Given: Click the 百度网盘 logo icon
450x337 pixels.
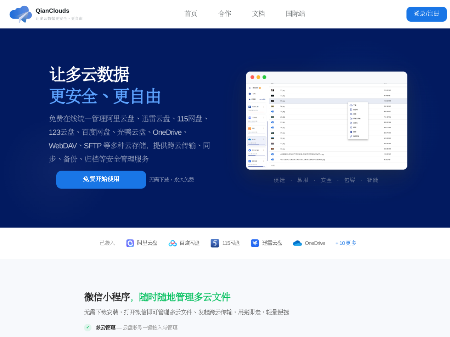Looking at the screenshot, I should tap(173, 243).
